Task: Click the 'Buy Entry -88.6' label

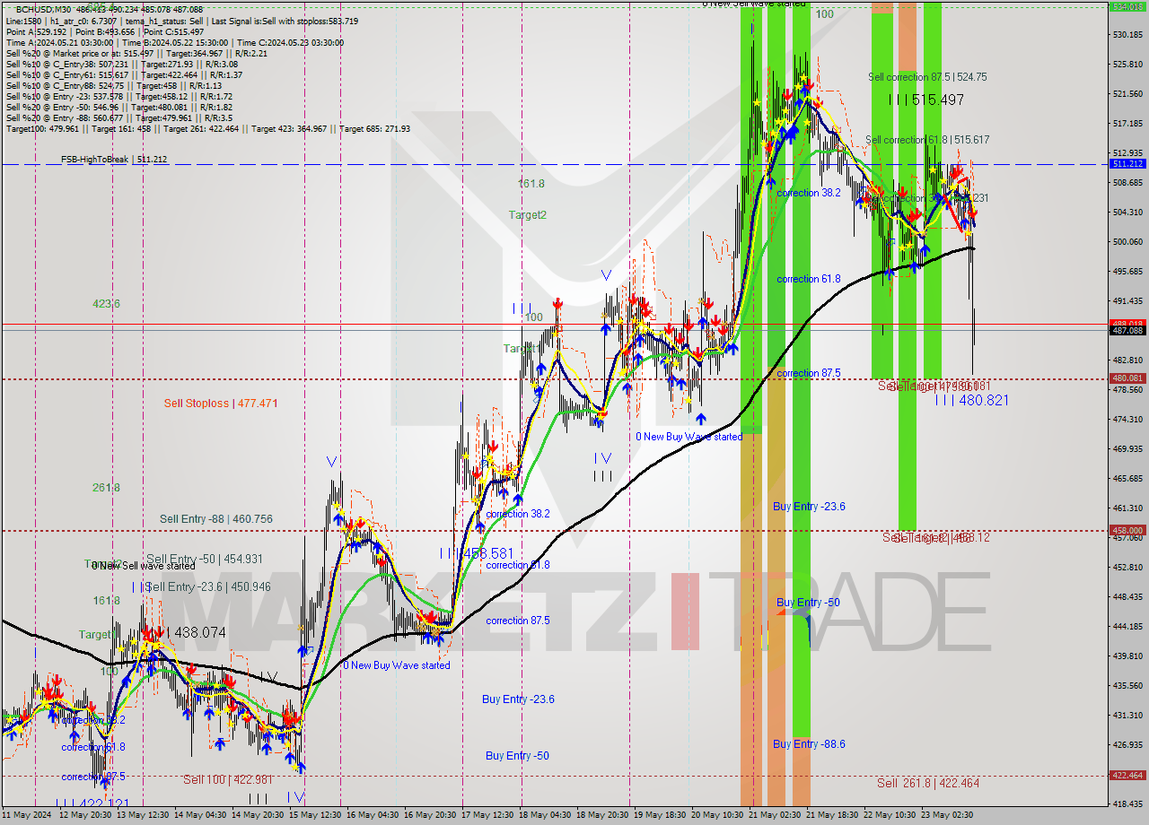Action: point(809,744)
